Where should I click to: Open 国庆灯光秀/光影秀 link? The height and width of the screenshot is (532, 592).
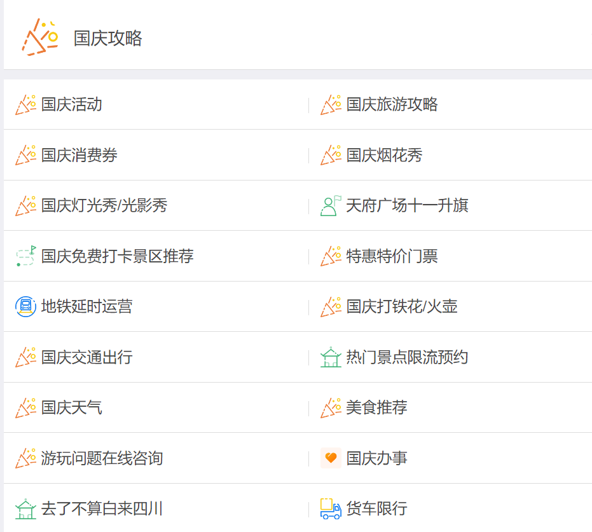click(104, 206)
